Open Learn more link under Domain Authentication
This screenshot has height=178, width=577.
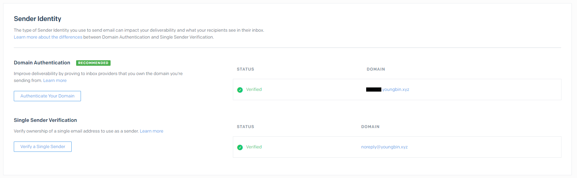click(55, 81)
